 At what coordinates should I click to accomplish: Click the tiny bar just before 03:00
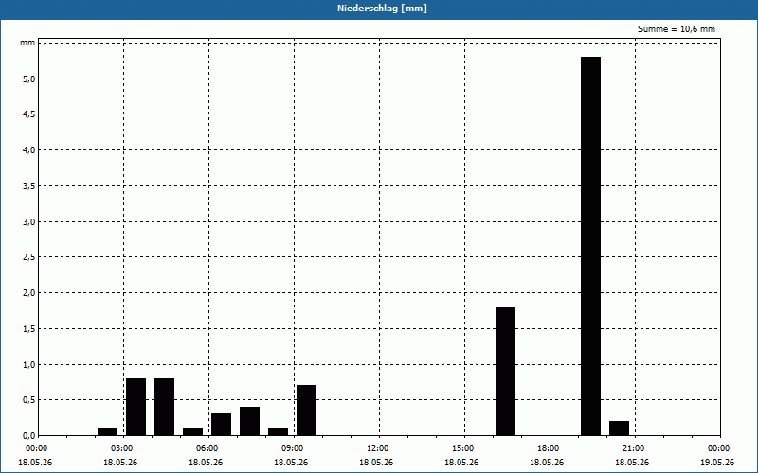pyautogui.click(x=107, y=431)
